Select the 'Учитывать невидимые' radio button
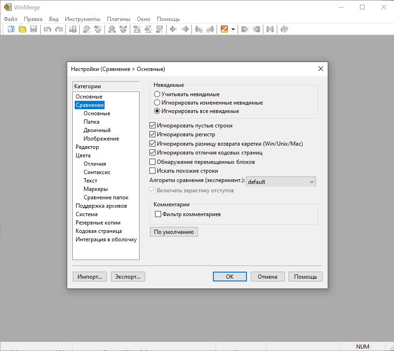This screenshot has height=351, width=394. point(157,94)
